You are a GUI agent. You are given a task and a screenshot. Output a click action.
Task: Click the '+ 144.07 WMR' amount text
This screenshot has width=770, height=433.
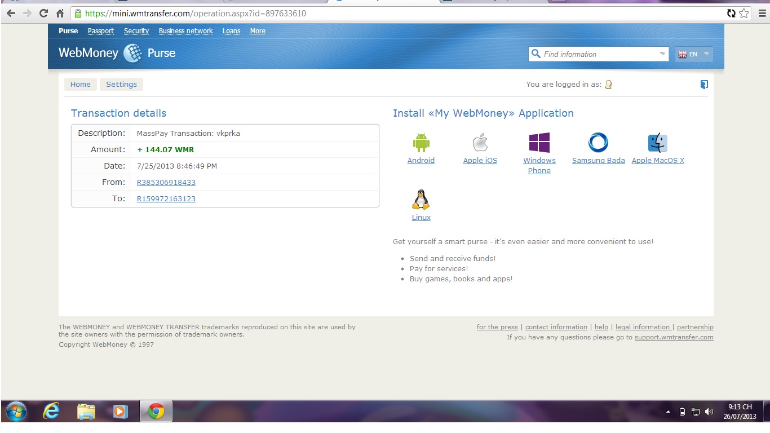tap(166, 150)
